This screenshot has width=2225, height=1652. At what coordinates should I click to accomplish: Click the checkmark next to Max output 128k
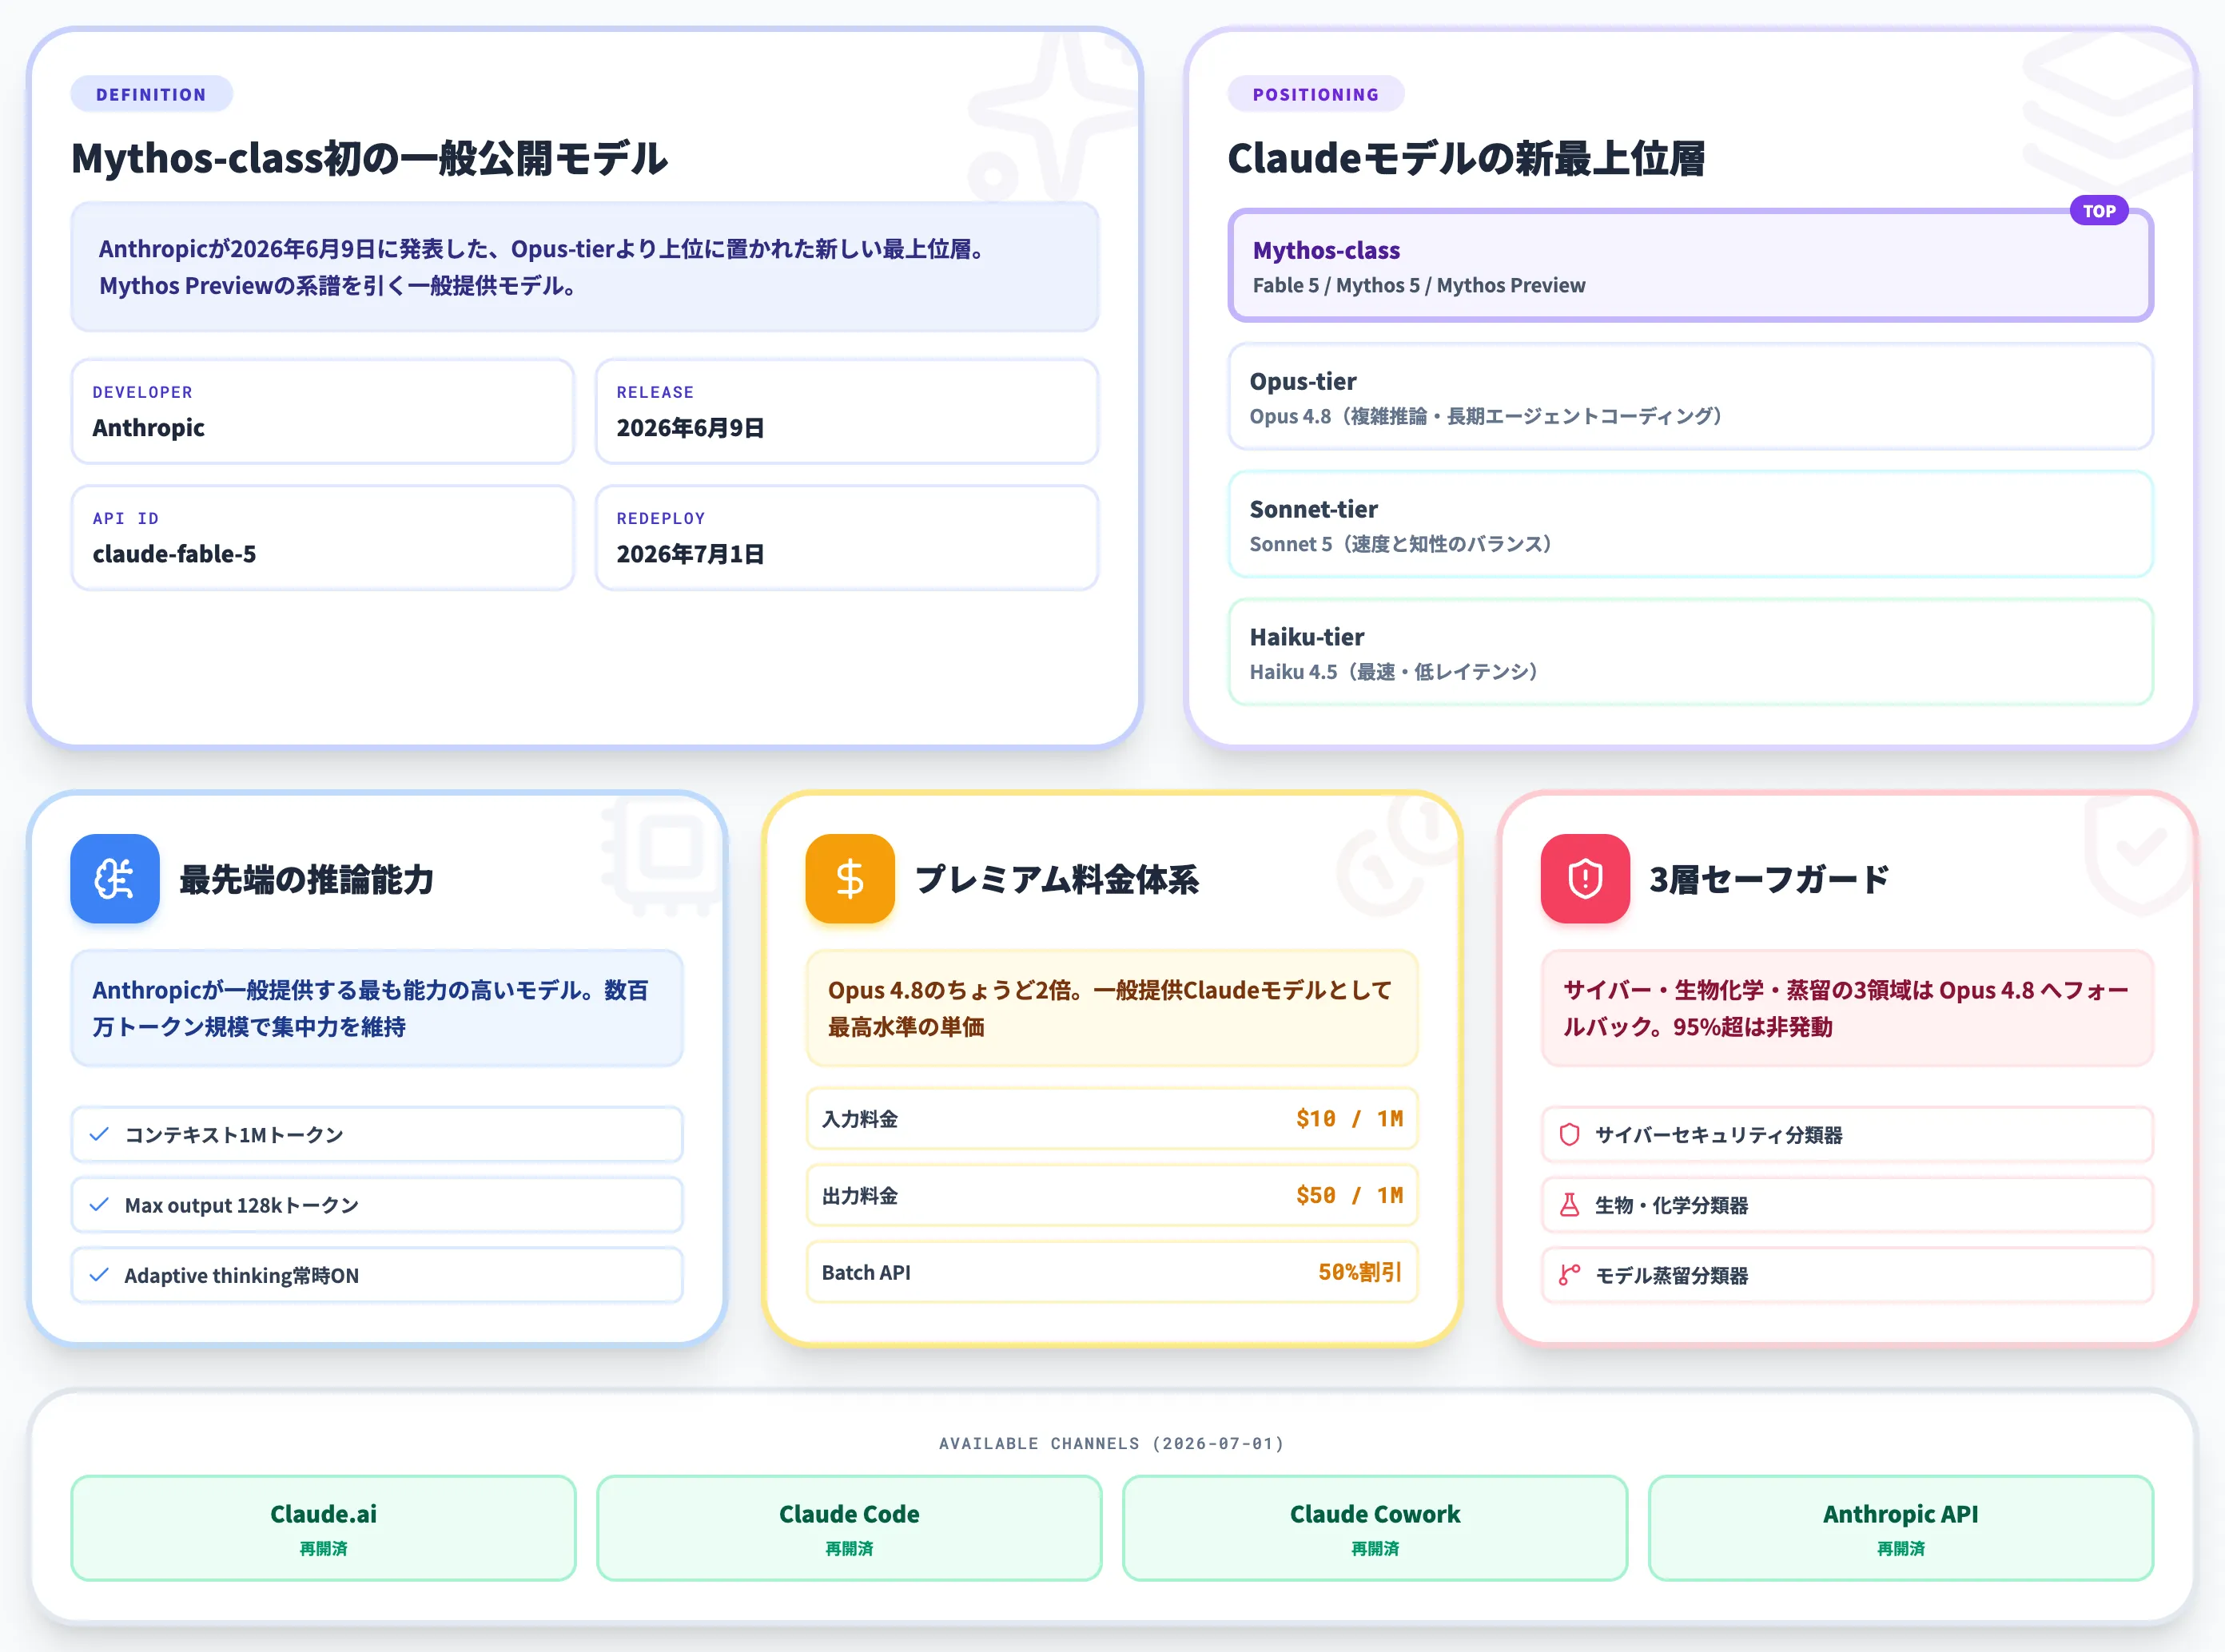coord(99,1204)
